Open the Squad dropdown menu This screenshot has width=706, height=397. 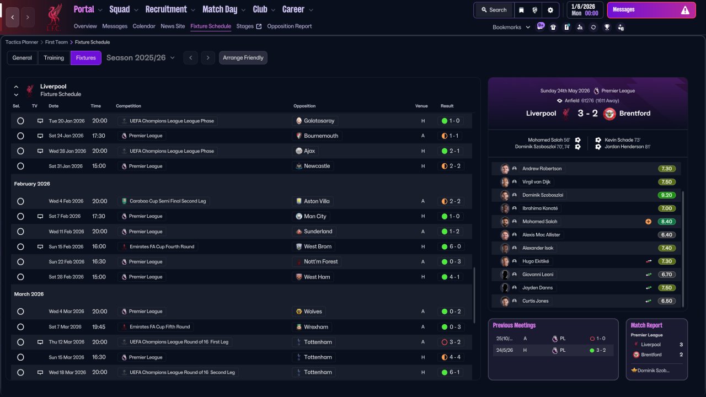124,9
